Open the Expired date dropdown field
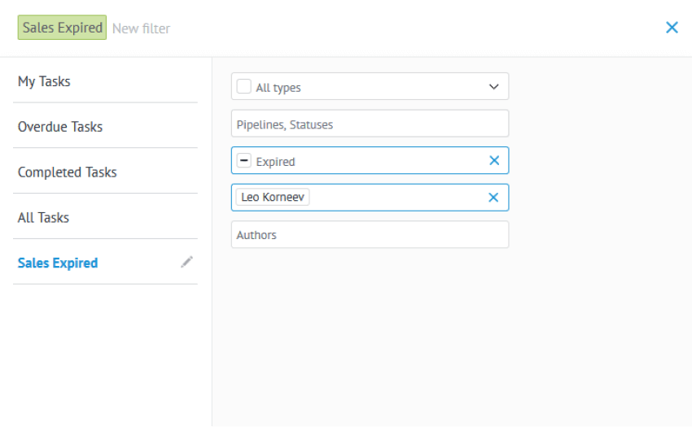This screenshot has height=427, width=692. (x=370, y=160)
